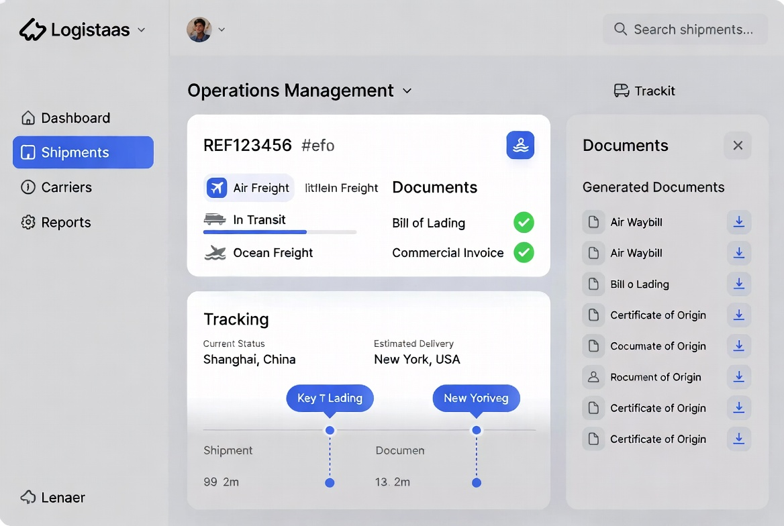Download the first Air Waybill document
The width and height of the screenshot is (784, 526).
(738, 222)
